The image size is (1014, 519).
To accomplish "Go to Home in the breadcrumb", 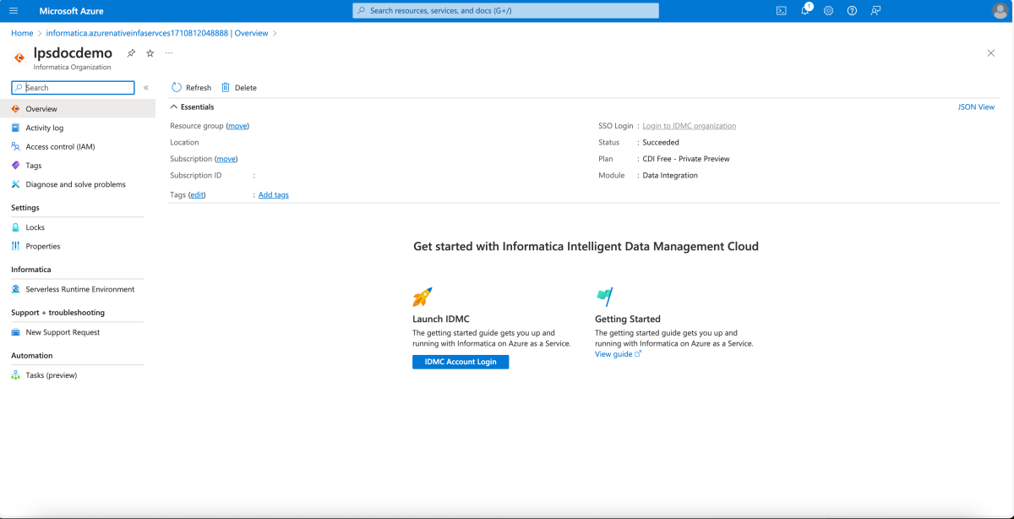I will (x=22, y=33).
